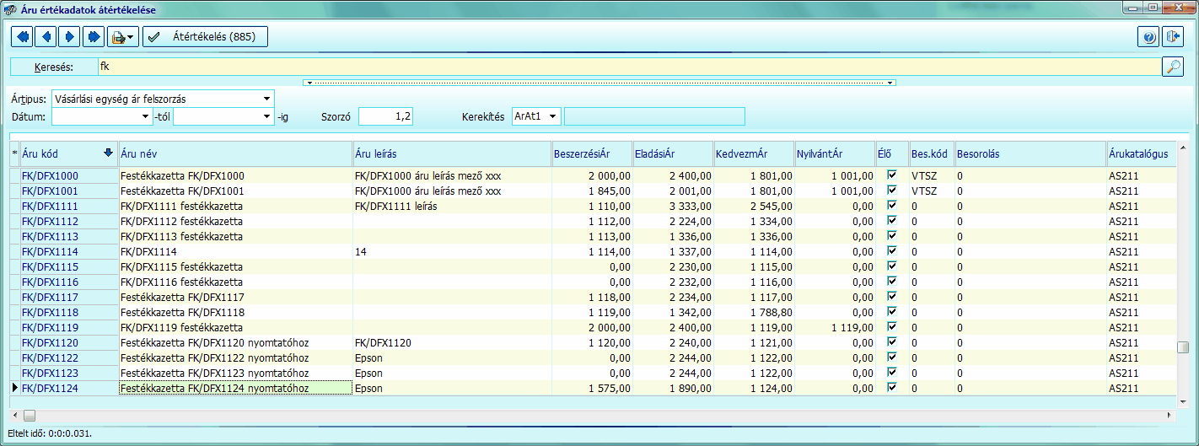This screenshot has height=446, width=1199.
Task: Click AS211 catalog cell of FK/DFX1115
Action: [x=1141, y=266]
